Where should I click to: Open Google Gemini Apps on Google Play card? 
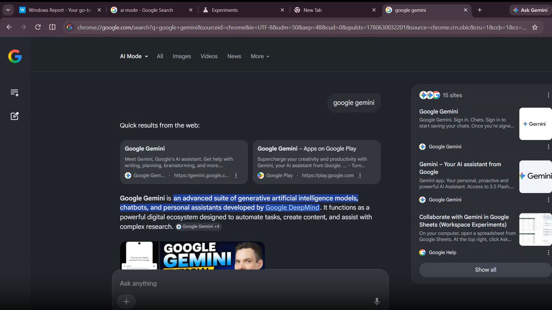316,162
